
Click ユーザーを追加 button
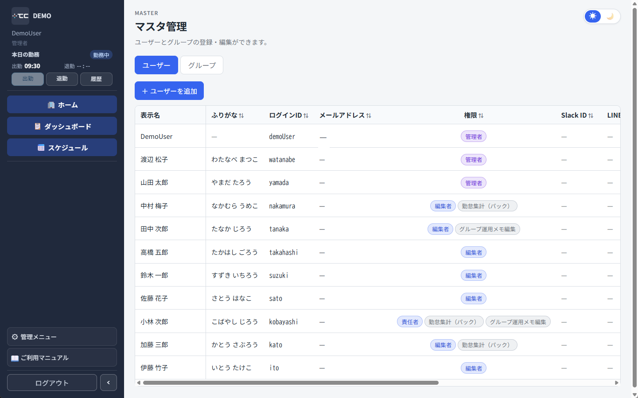click(169, 91)
